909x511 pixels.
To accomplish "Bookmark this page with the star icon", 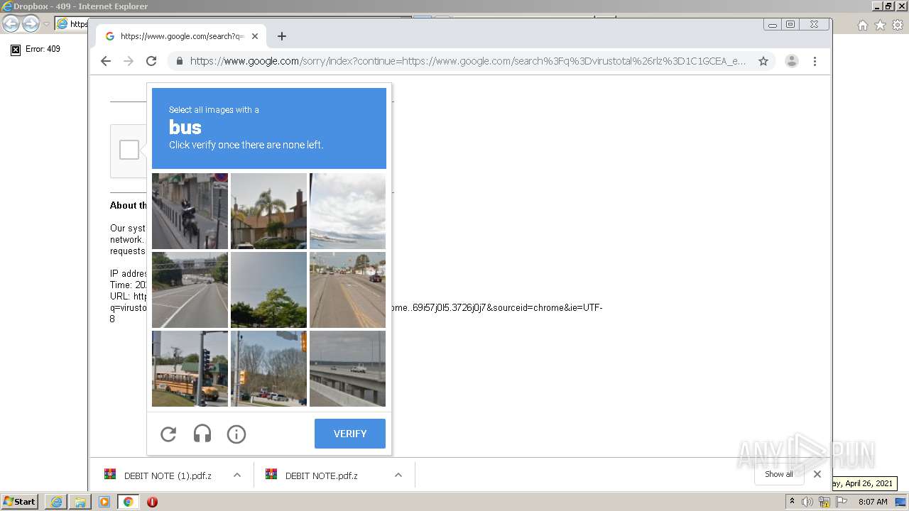I will pos(763,61).
